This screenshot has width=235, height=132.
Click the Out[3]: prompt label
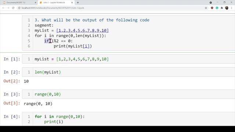[x=12, y=103]
